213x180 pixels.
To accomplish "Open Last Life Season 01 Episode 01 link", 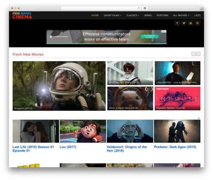I will click(33, 149).
